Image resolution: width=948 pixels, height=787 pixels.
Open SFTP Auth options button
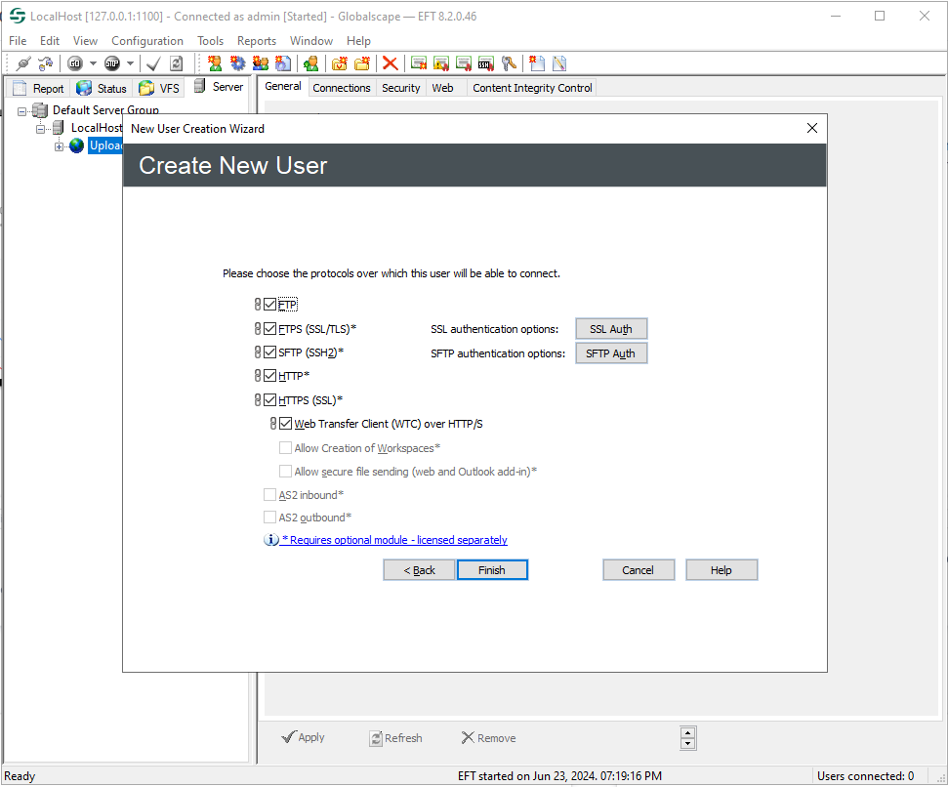(611, 353)
